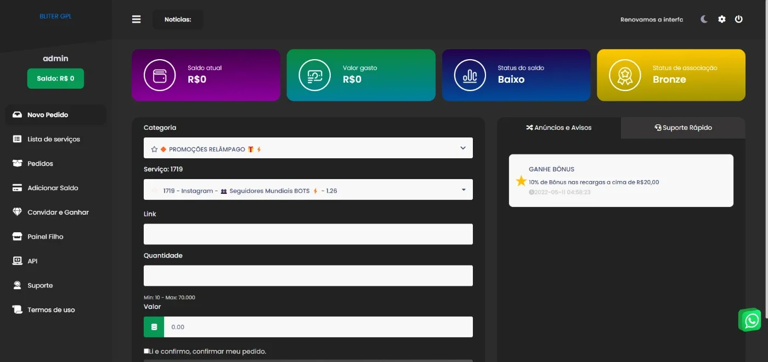Click the green Saldo: R$ 0 button
The width and height of the screenshot is (768, 362).
tap(55, 78)
